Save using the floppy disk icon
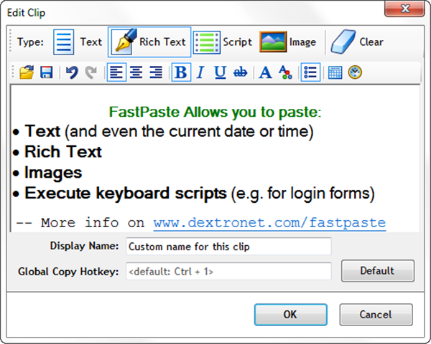This screenshot has height=344, width=431. tap(47, 72)
